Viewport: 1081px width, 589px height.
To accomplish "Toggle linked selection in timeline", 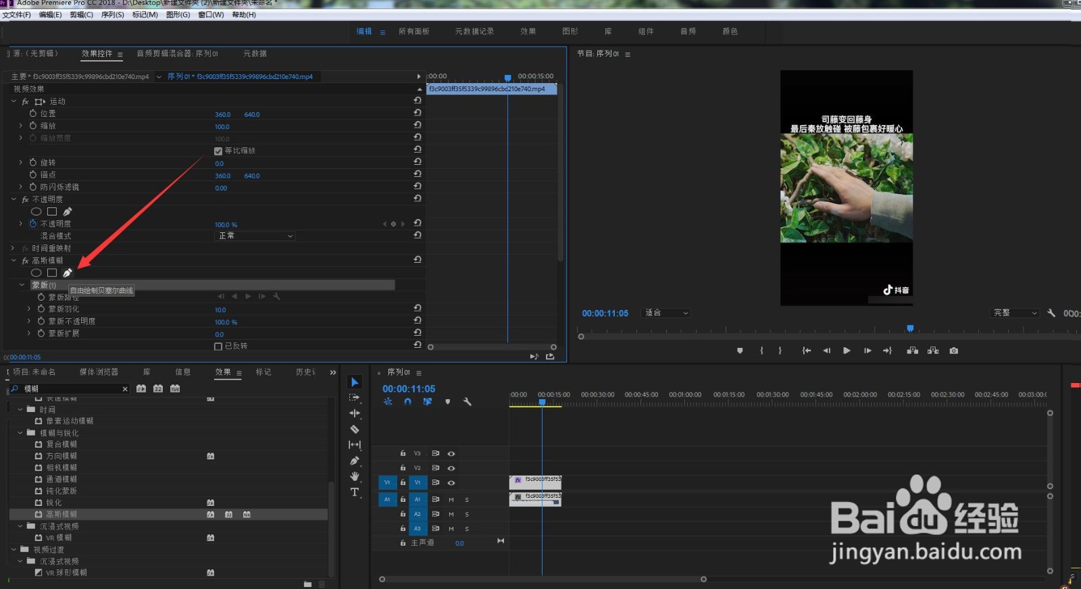I will [x=428, y=401].
